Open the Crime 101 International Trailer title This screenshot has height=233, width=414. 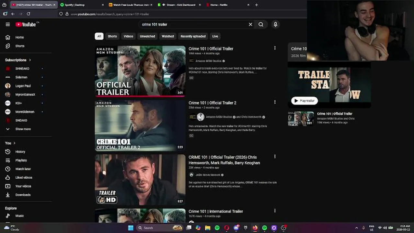tap(216, 211)
